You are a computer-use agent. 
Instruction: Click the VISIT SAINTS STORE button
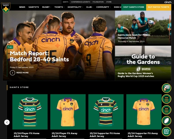point(134,7)
